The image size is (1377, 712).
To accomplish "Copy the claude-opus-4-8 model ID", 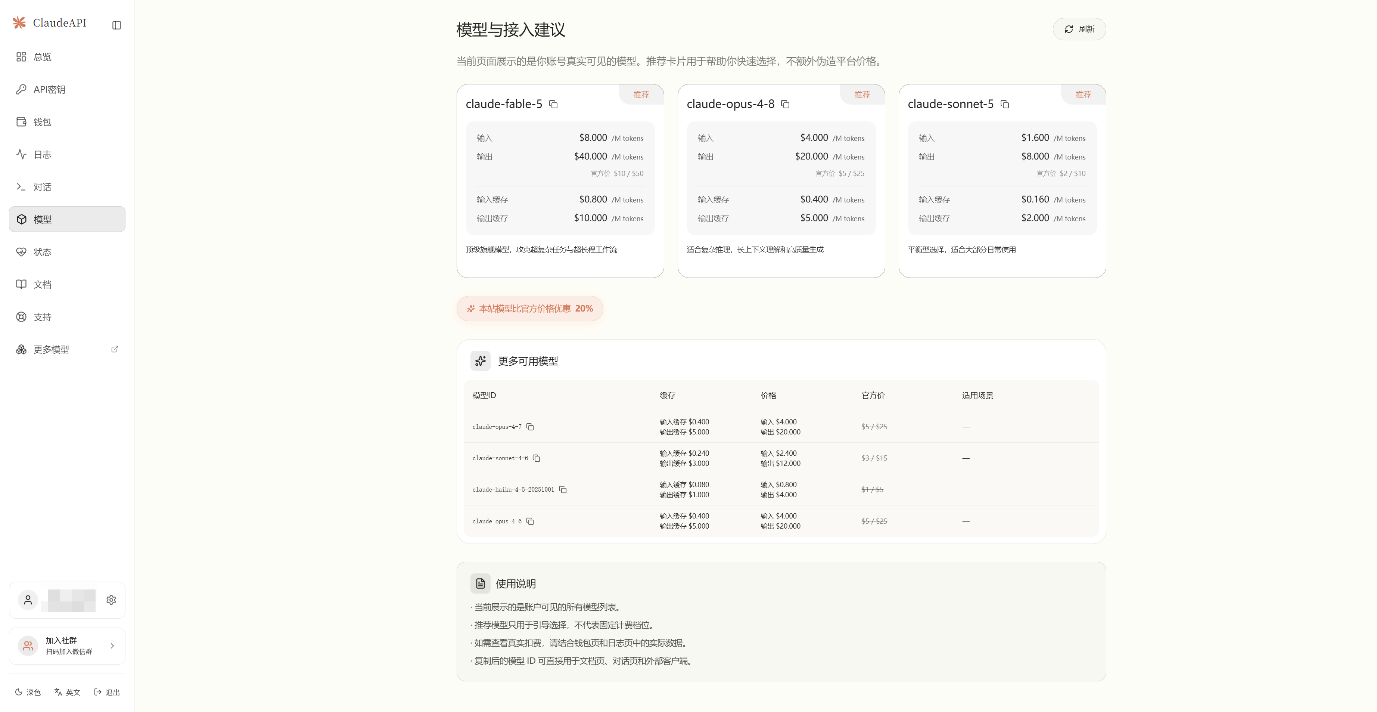I will point(785,104).
